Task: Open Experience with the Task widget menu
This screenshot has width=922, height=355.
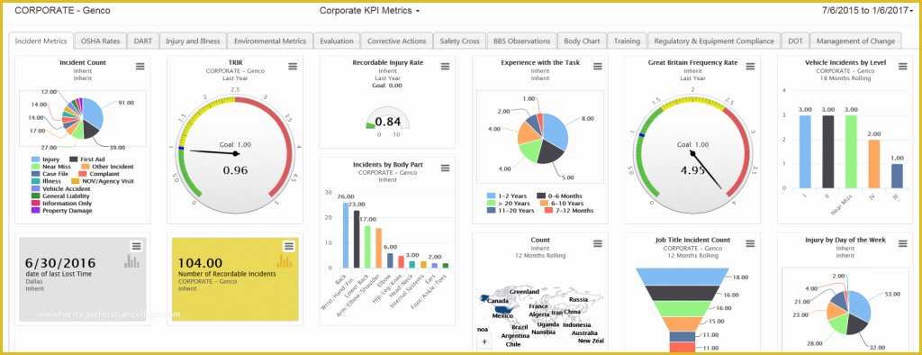Action: tap(598, 67)
